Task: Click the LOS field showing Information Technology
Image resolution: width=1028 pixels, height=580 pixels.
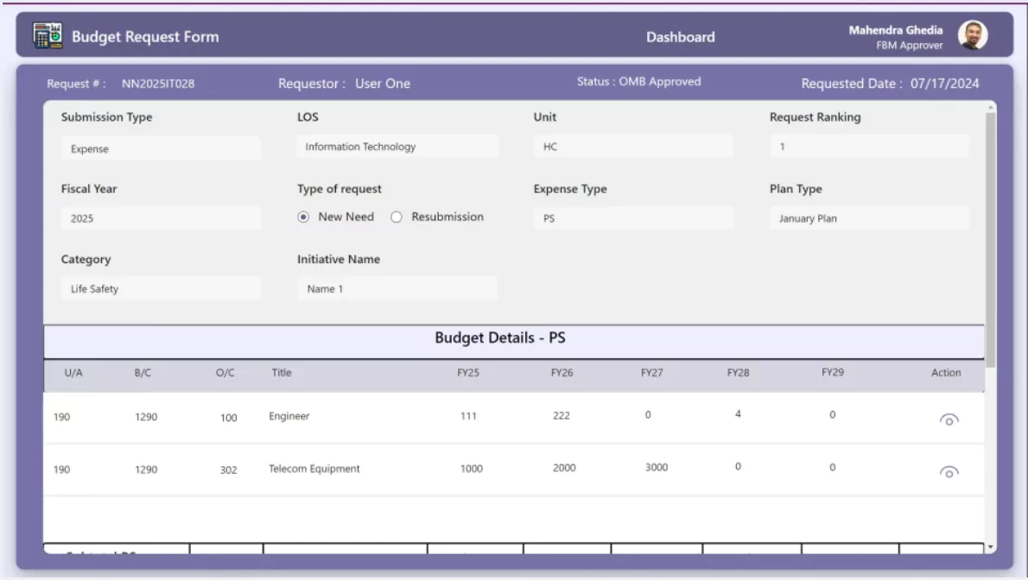Action: coord(397,146)
